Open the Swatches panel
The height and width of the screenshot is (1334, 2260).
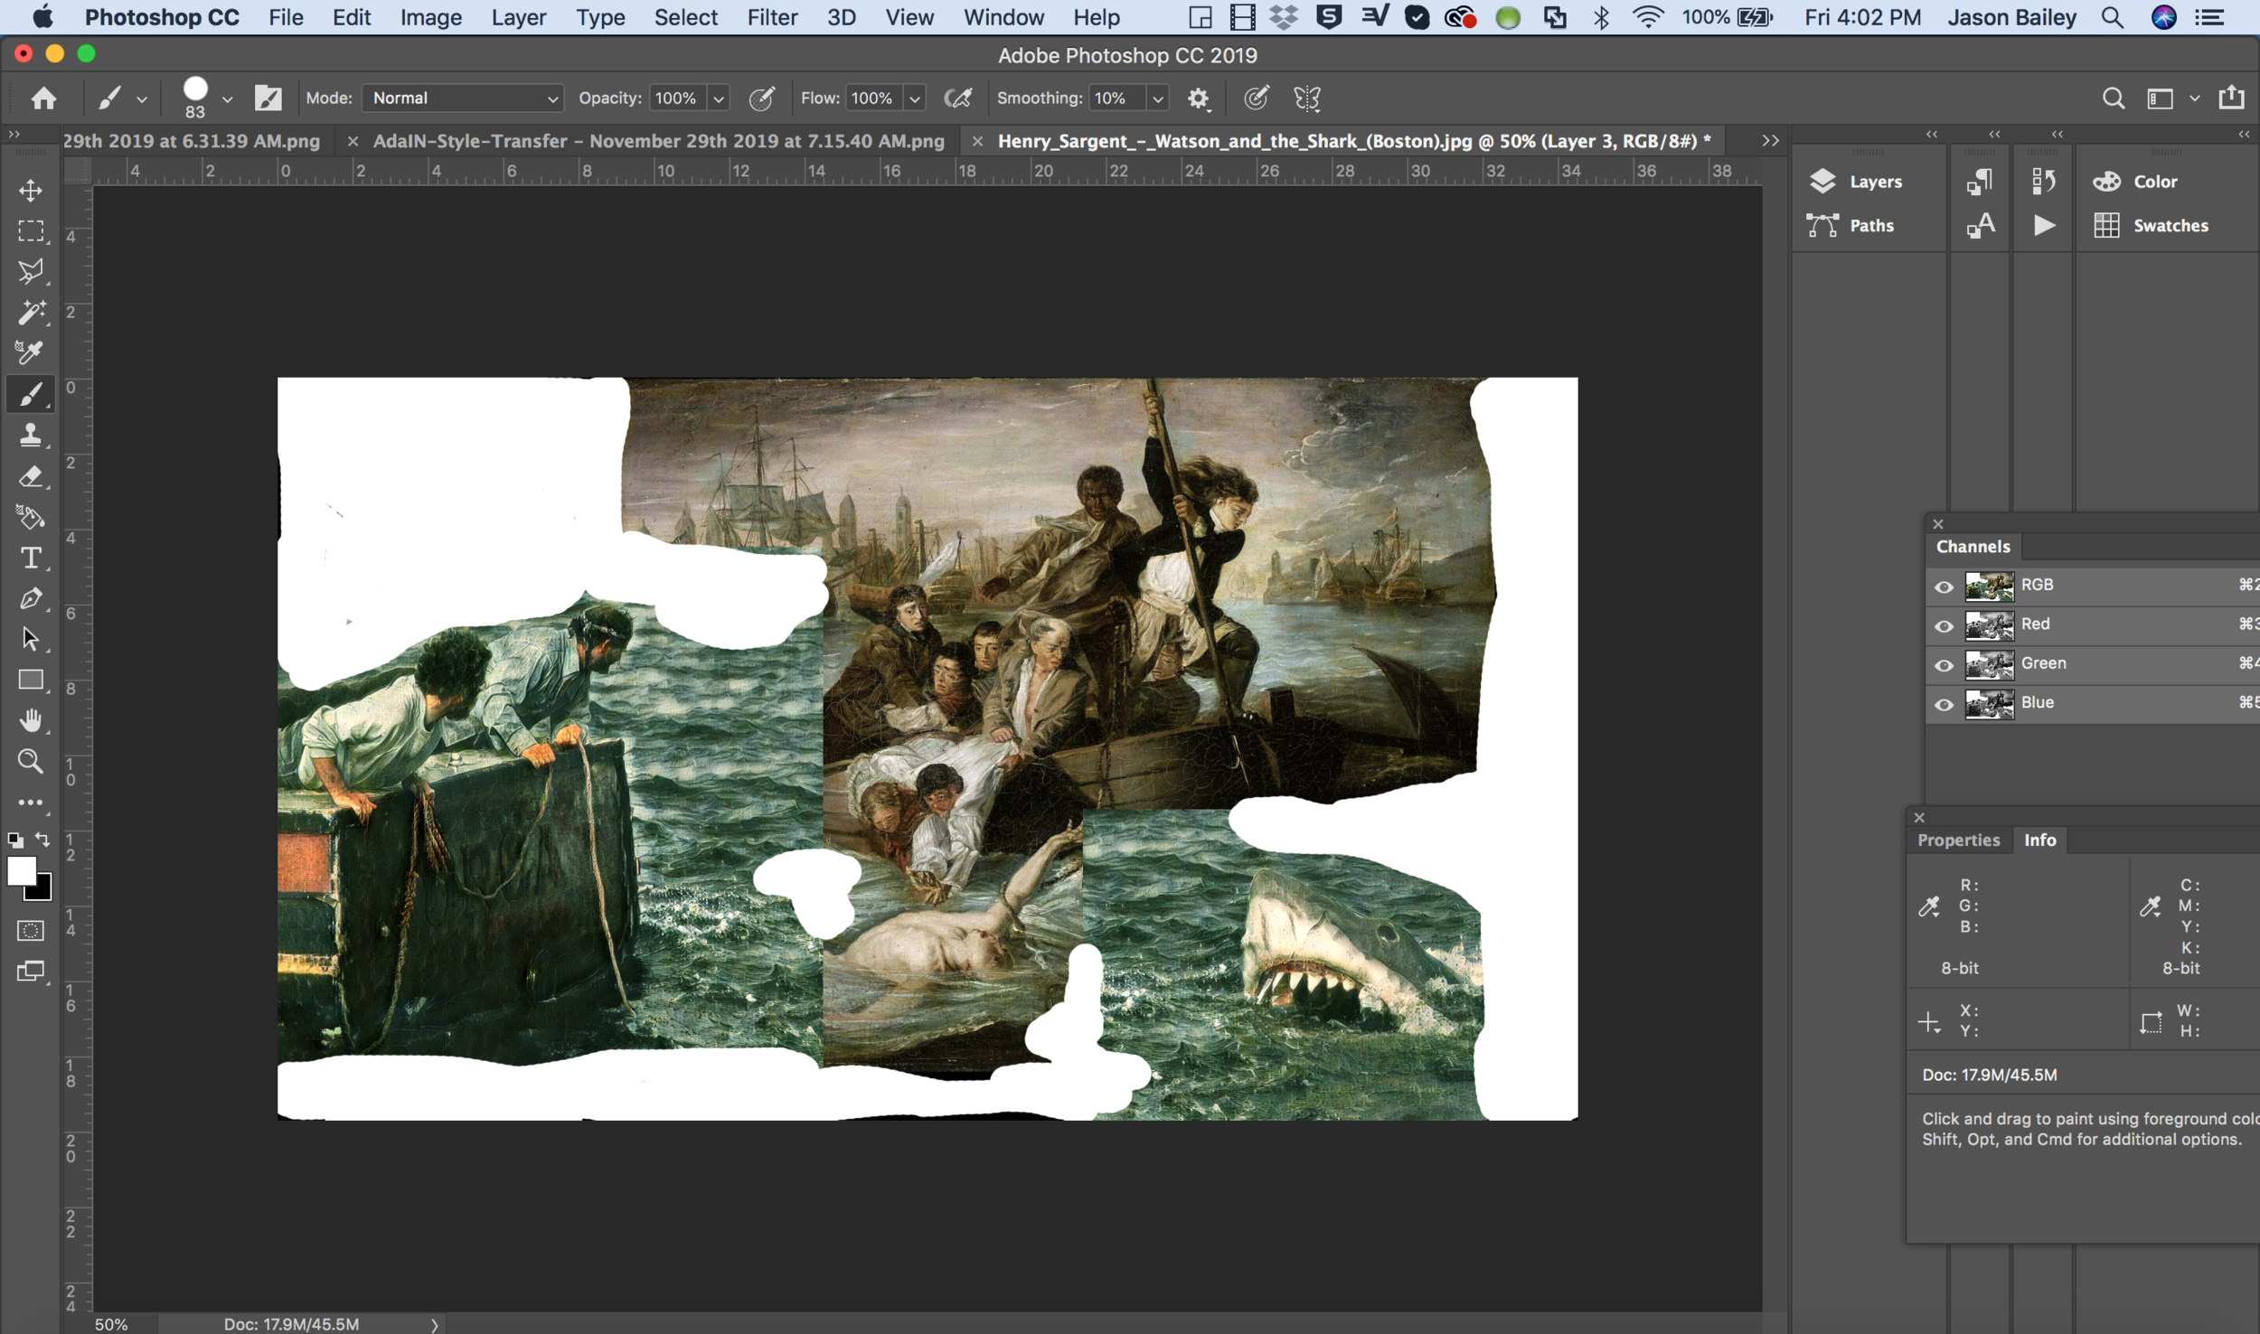click(2151, 225)
